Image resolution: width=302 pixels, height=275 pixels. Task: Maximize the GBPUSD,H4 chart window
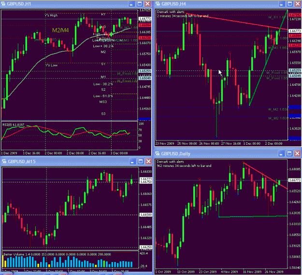tap(289, 4)
